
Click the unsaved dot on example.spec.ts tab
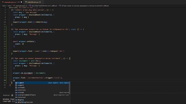[21, 2]
